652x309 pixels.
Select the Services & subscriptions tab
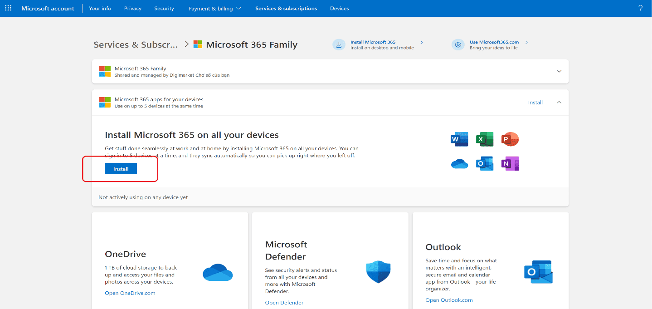(286, 8)
